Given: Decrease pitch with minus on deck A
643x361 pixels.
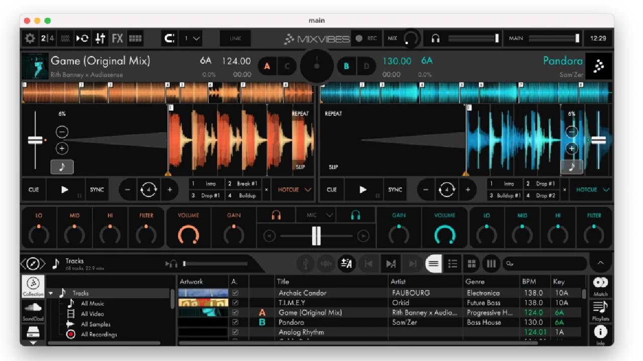Looking at the screenshot, I should click(x=62, y=132).
